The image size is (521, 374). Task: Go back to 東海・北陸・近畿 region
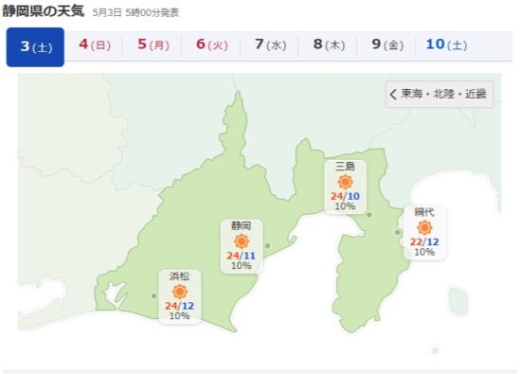pyautogui.click(x=440, y=94)
